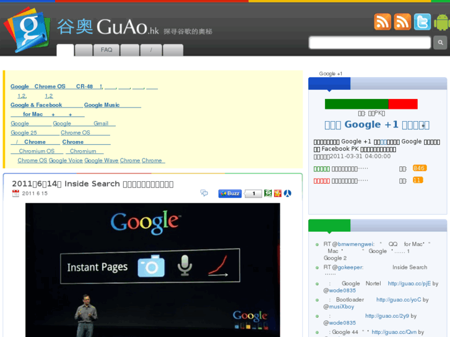Click the orange 11 vote count
450x337 pixels.
[418, 180]
